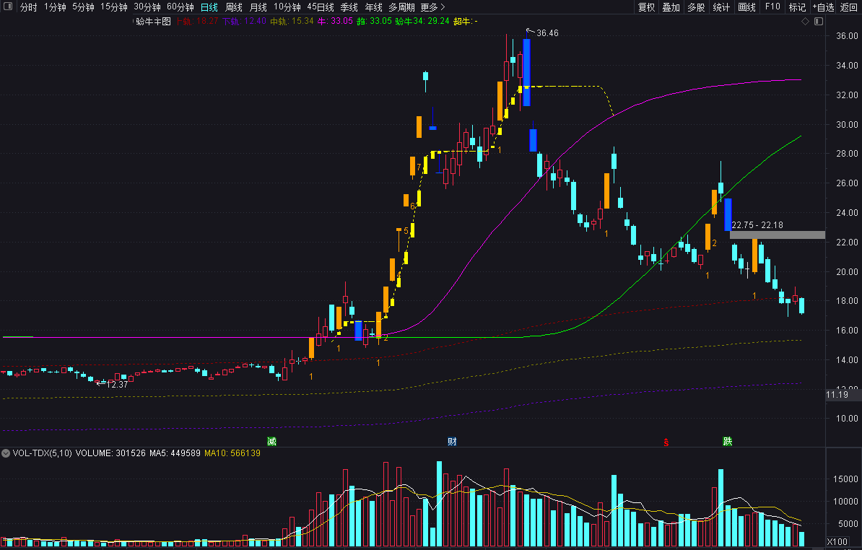Click the 复权 adjustment button
The height and width of the screenshot is (550, 862).
pos(647,7)
